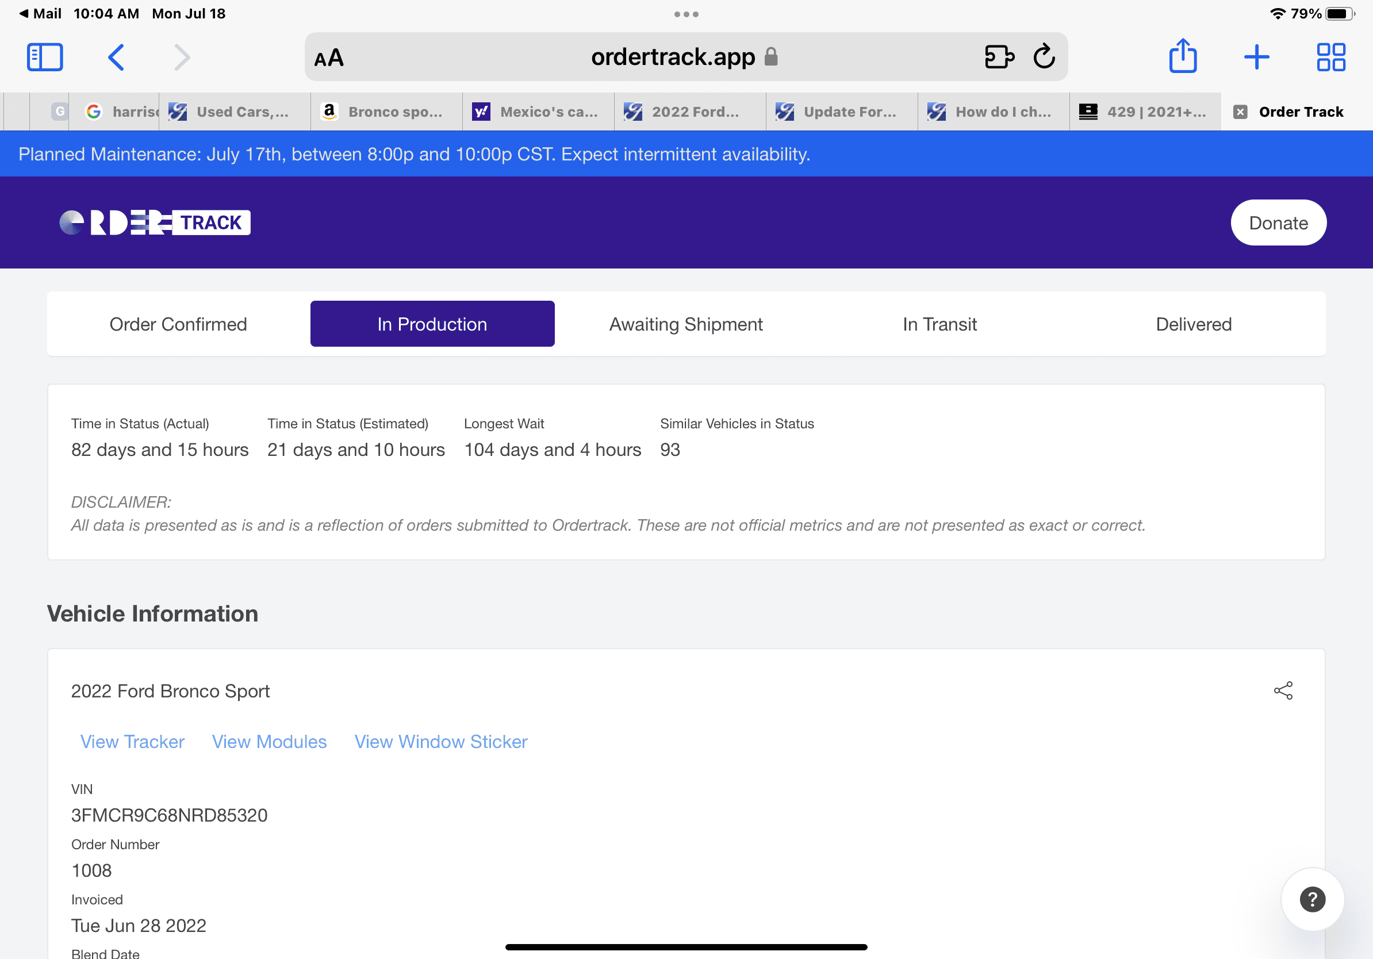
Task: Open a new tab with plus icon
Action: 1256,57
